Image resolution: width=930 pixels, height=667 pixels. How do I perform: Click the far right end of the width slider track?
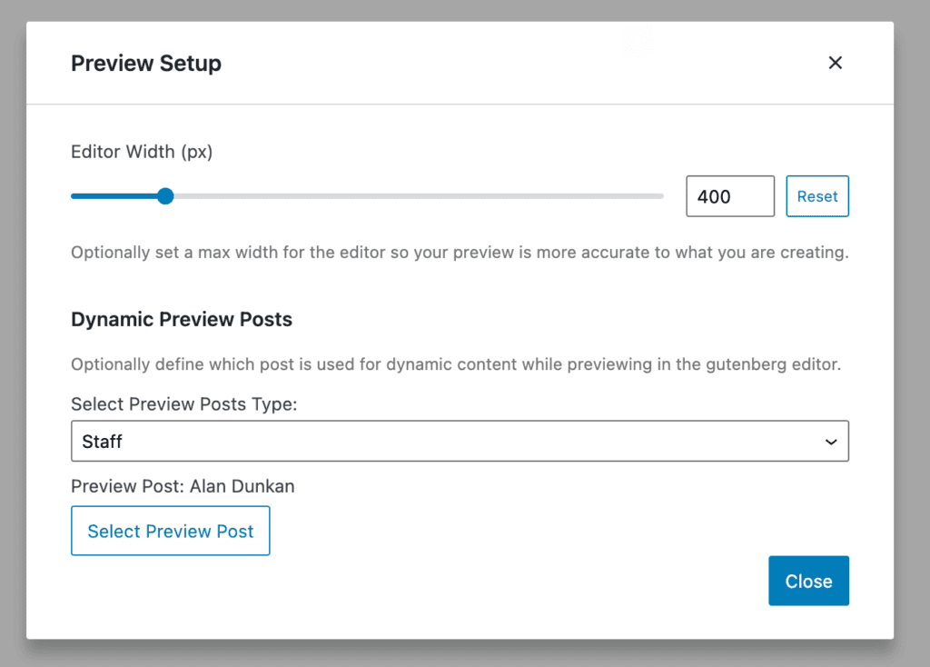[x=659, y=196]
